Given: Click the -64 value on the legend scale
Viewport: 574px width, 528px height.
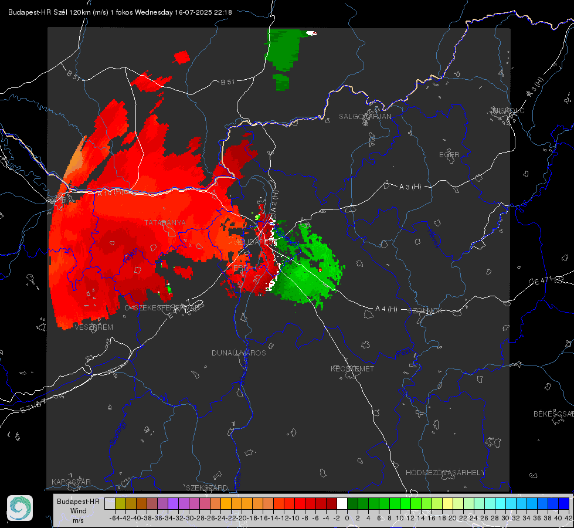Looking at the screenshot, I should click(x=115, y=518).
